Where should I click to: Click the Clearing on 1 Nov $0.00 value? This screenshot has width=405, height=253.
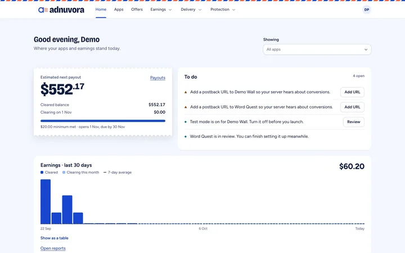pos(159,112)
